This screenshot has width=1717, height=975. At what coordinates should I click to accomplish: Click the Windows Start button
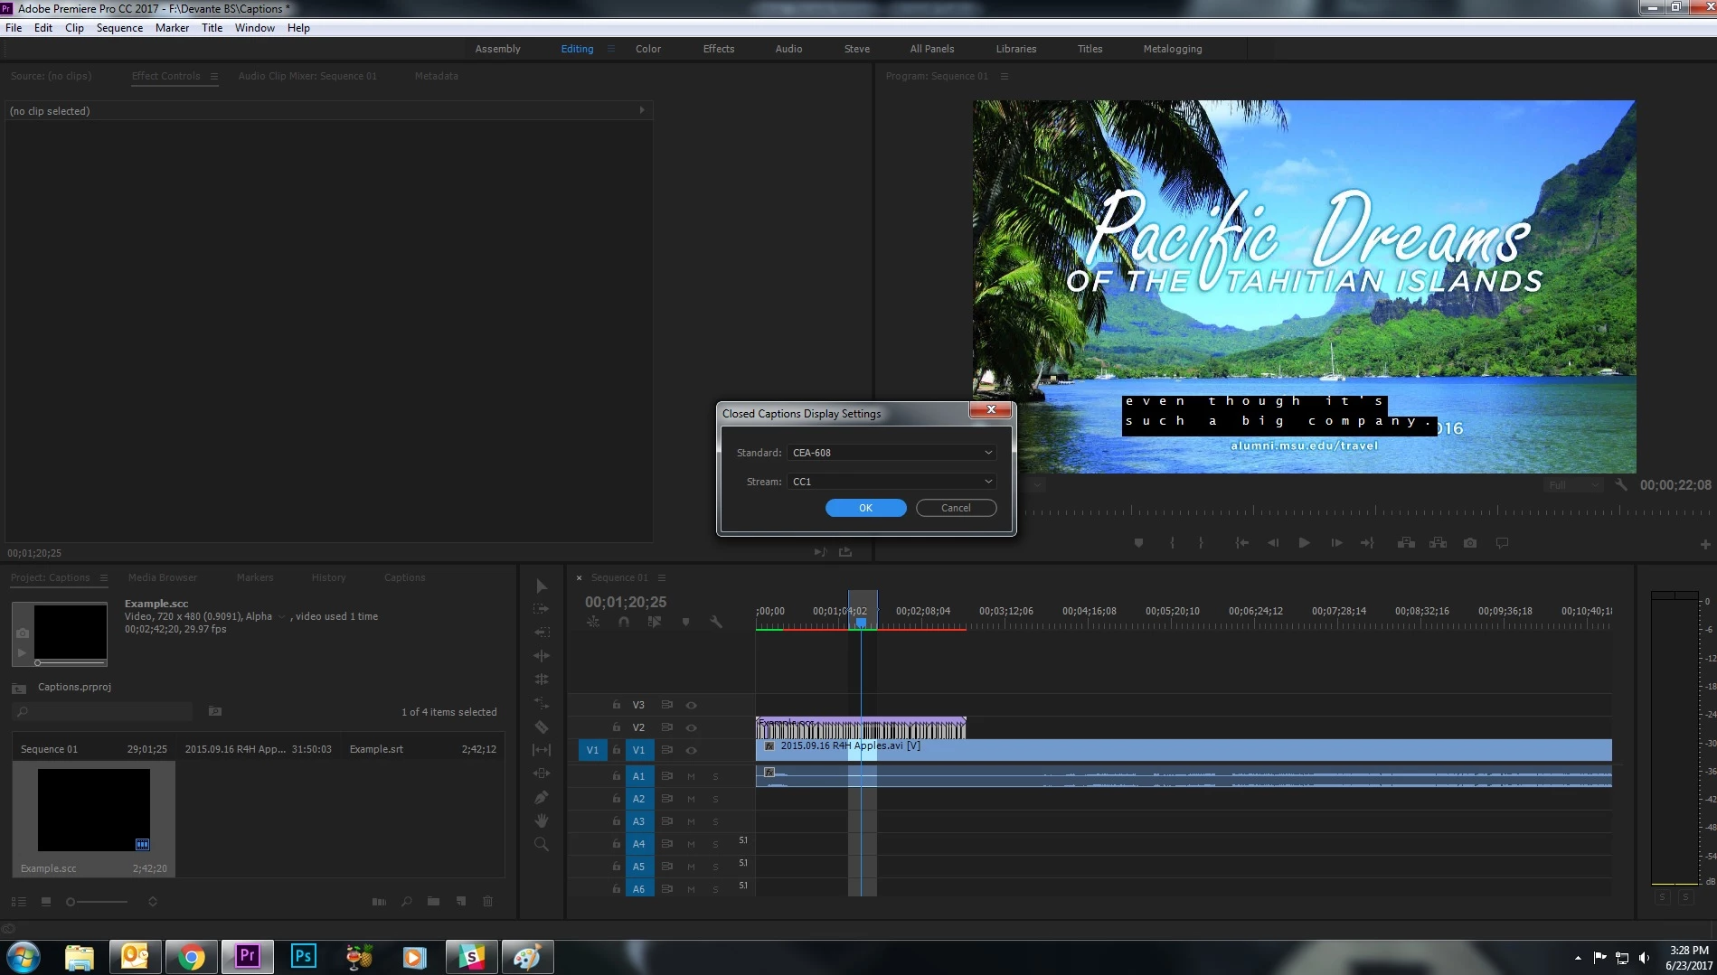click(24, 957)
